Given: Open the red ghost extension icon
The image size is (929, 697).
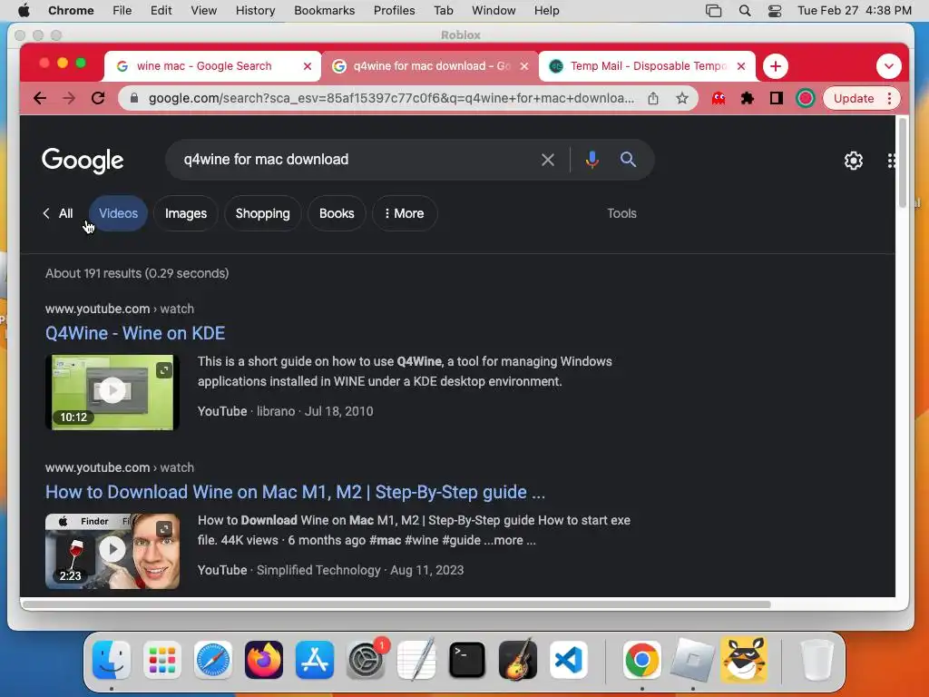Looking at the screenshot, I should (x=719, y=98).
